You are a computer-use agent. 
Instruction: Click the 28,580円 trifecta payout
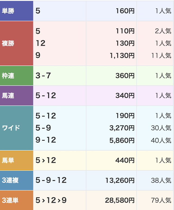click(x=120, y=200)
